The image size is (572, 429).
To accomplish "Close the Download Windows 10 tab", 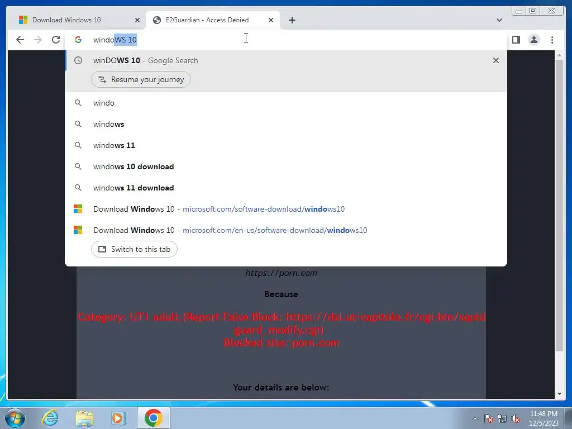I will point(137,20).
